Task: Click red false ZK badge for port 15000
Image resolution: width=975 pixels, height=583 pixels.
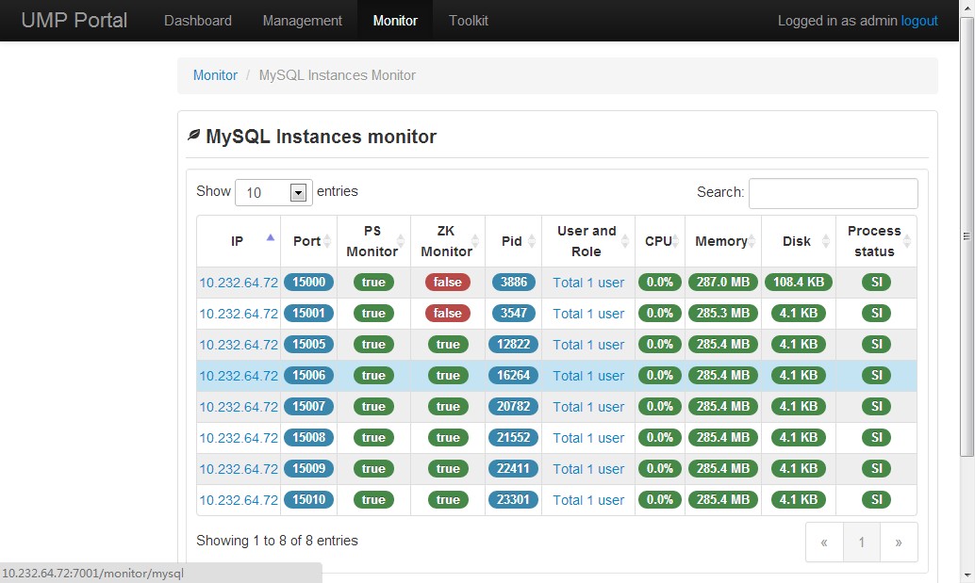Action: pyautogui.click(x=448, y=282)
